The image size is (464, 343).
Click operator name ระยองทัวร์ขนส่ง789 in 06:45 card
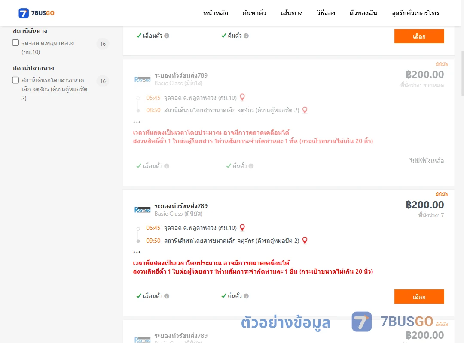(181, 206)
